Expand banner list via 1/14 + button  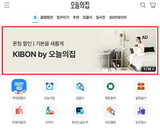coord(149,69)
